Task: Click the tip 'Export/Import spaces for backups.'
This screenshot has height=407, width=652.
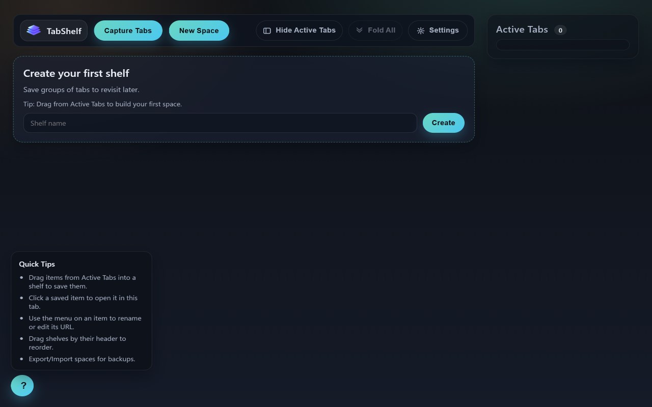Action: tap(82, 359)
